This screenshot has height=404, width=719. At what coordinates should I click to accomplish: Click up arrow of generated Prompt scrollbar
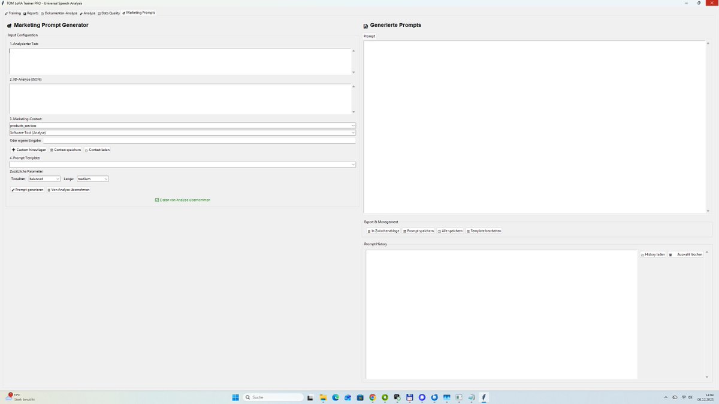click(708, 43)
